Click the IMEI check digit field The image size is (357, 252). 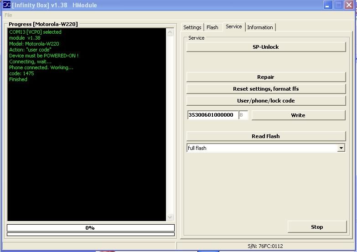point(243,115)
